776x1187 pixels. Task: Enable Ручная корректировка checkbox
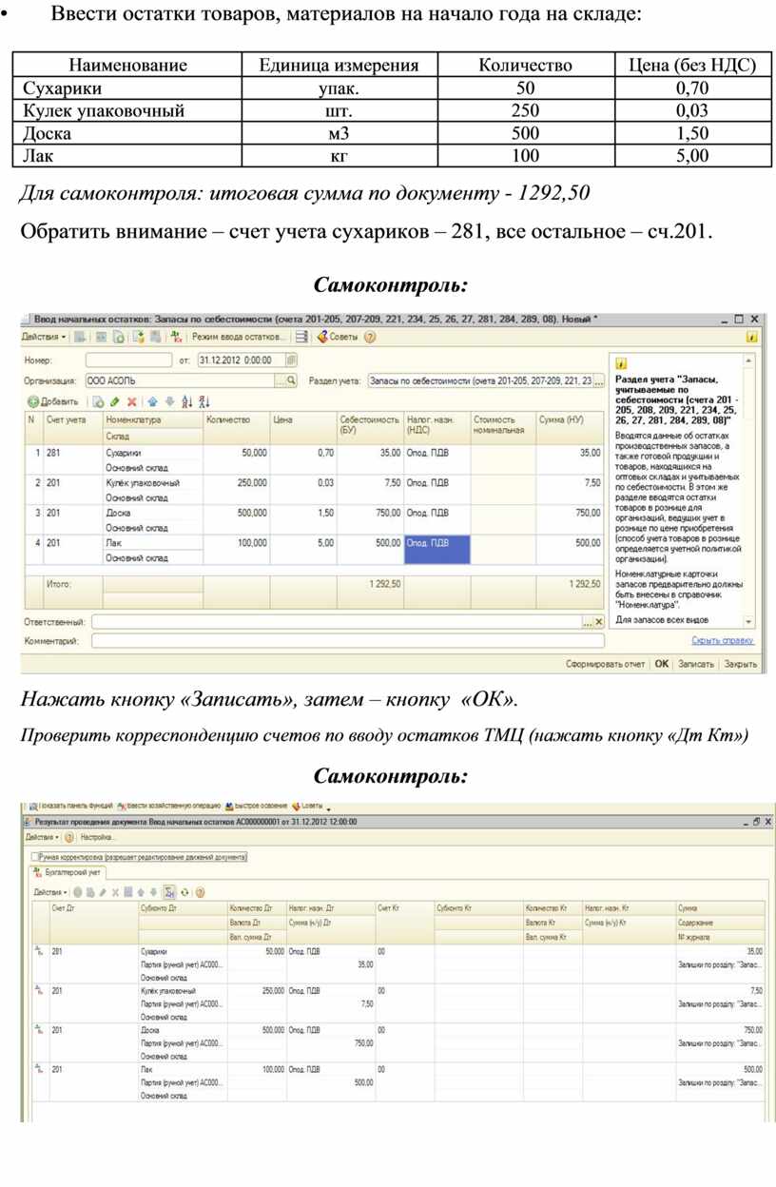coord(36,857)
